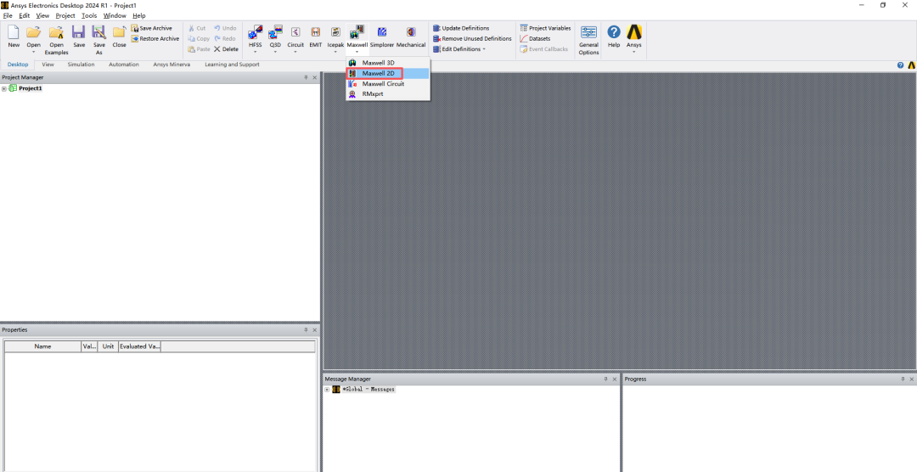Pin the Progress panel
This screenshot has width=917, height=472.
(x=903, y=379)
